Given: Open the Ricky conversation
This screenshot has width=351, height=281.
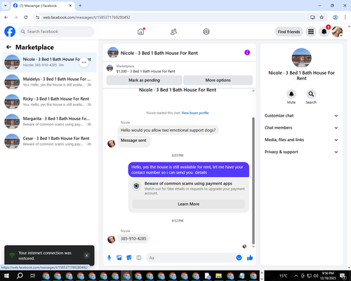Looking at the screenshot, I should pos(49,102).
